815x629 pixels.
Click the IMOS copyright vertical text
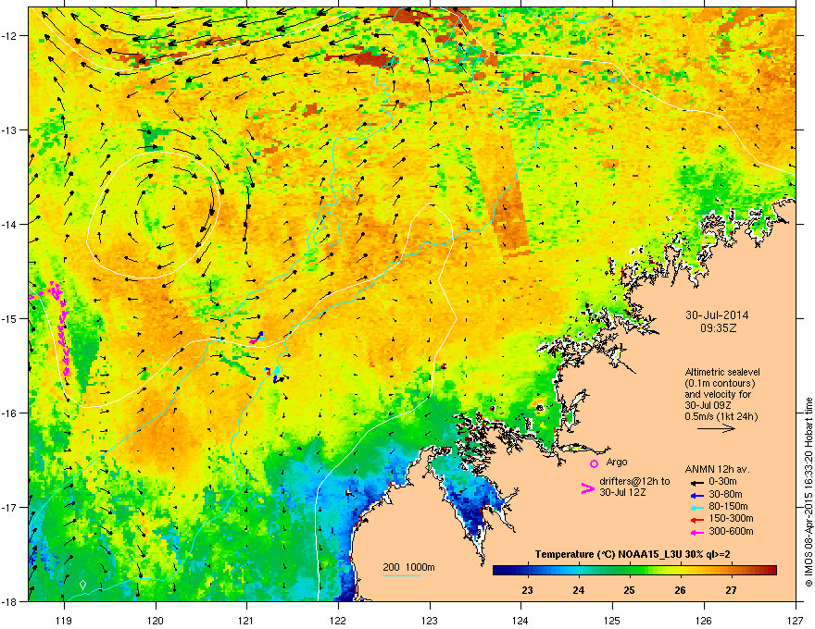(x=809, y=492)
